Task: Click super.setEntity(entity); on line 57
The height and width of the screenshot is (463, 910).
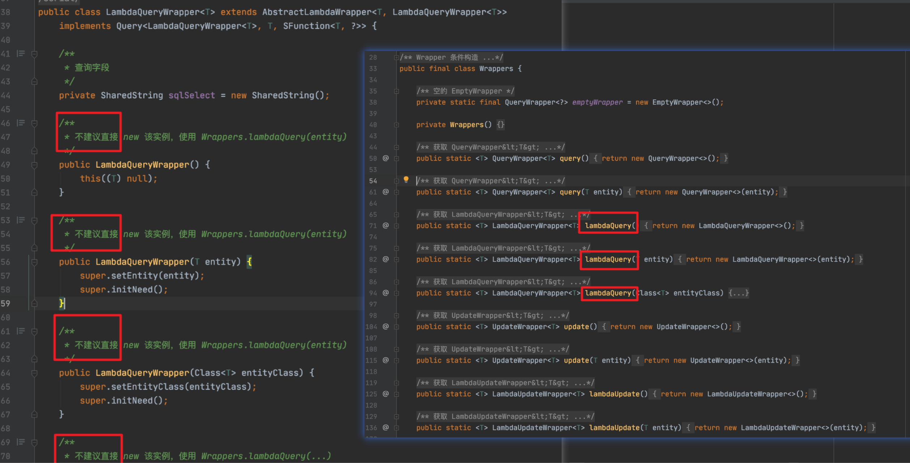Action: coord(142,276)
